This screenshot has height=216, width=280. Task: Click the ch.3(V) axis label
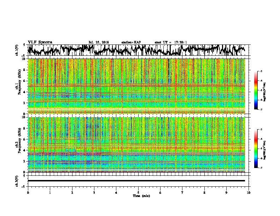click(17, 181)
